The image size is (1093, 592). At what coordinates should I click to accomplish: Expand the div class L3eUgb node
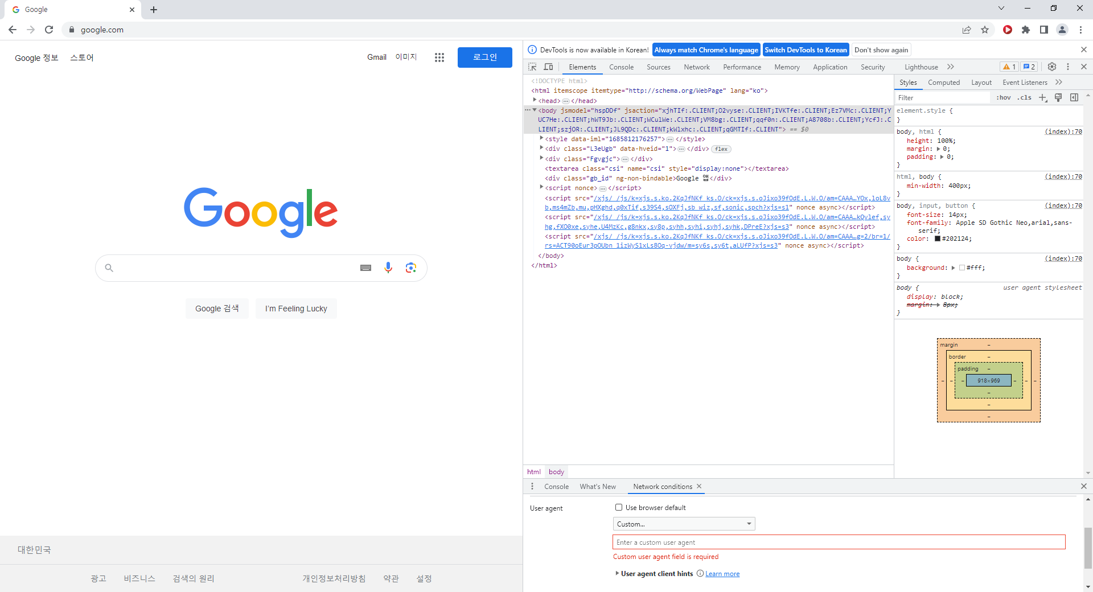click(x=541, y=148)
